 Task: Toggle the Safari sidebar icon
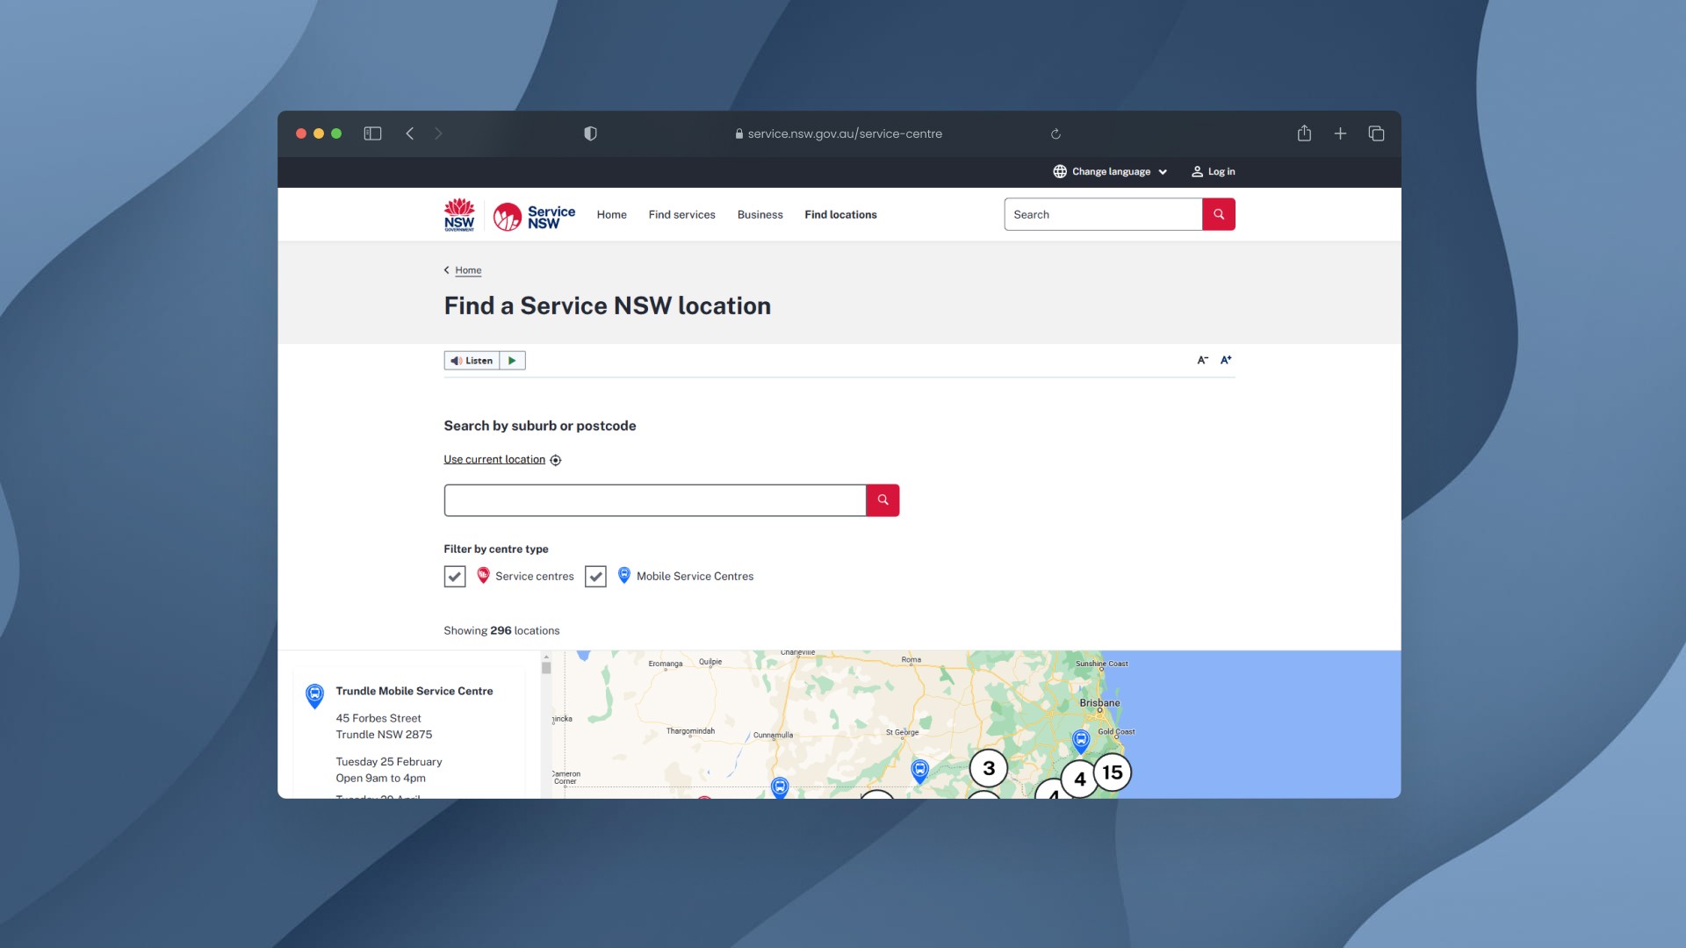pos(372,133)
